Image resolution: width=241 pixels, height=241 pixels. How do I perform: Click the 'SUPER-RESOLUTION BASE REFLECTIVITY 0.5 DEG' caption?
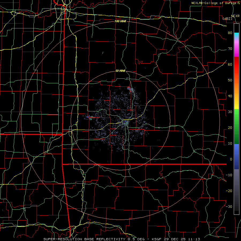pyautogui.click(x=94, y=239)
